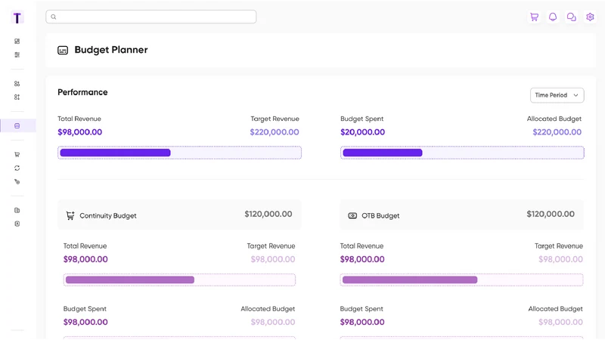Open the cart icon in the sidebar
The width and height of the screenshot is (605, 340).
pos(17,155)
